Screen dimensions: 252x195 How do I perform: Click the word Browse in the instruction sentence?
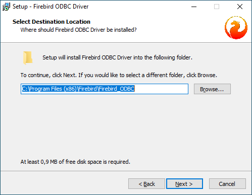(x=207, y=75)
